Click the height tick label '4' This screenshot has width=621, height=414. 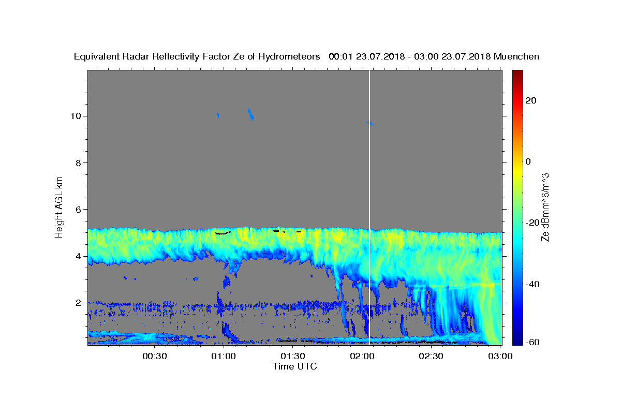point(79,256)
